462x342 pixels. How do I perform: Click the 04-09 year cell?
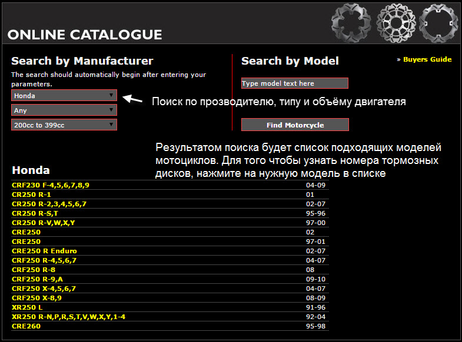(315, 185)
